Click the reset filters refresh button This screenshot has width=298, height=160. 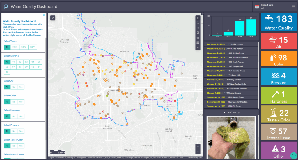tap(293, 156)
